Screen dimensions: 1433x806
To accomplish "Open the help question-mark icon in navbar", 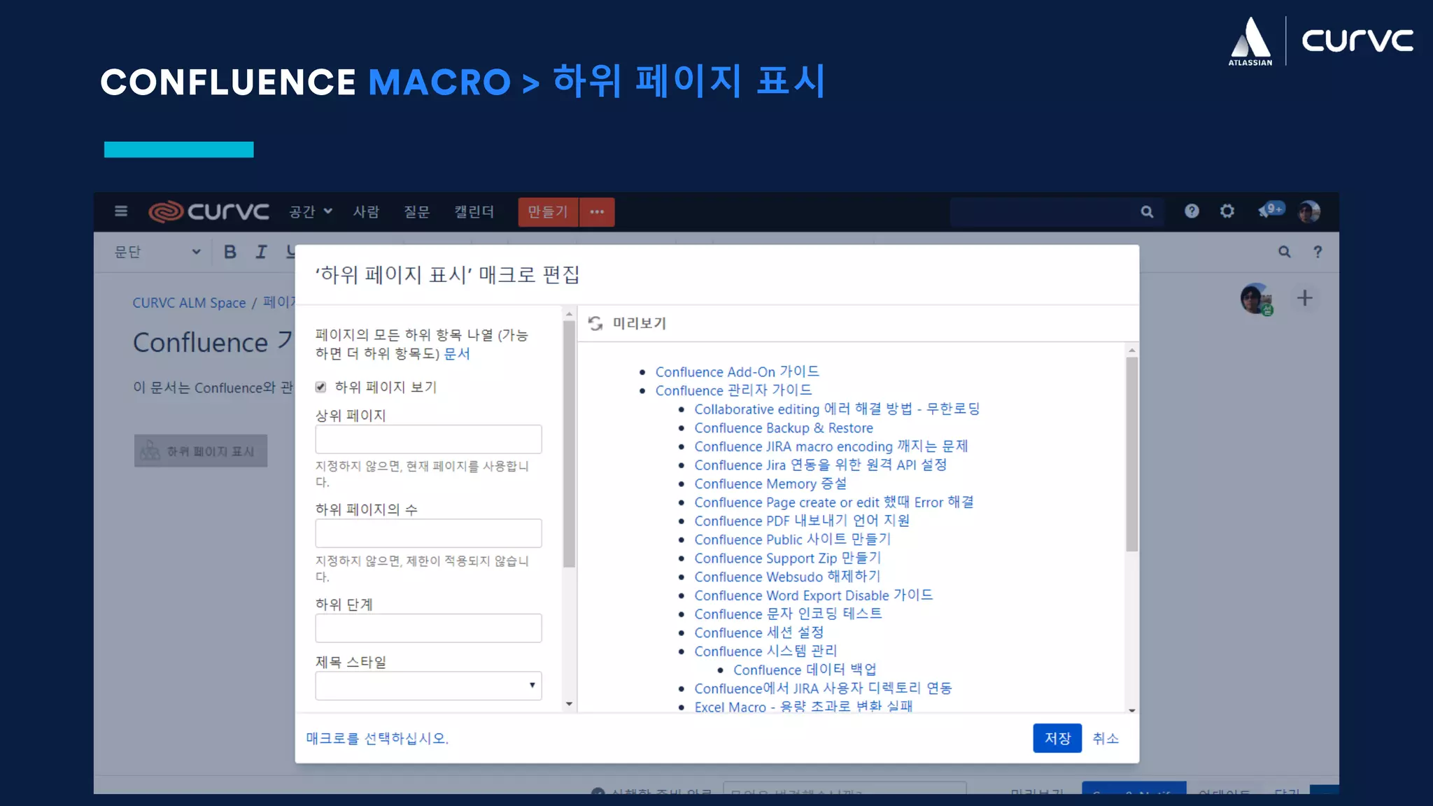I will pyautogui.click(x=1192, y=211).
